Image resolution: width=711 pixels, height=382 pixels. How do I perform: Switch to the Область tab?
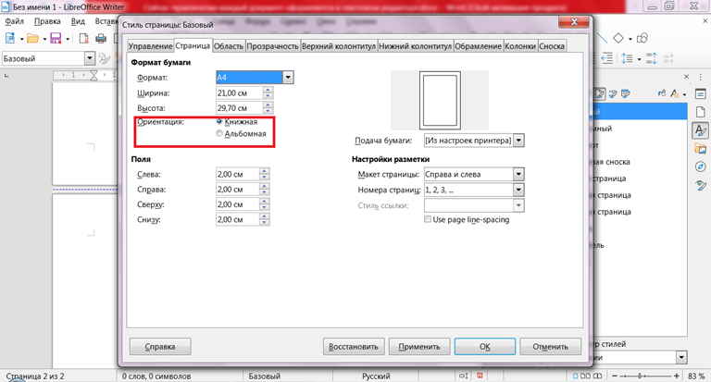[x=229, y=46]
